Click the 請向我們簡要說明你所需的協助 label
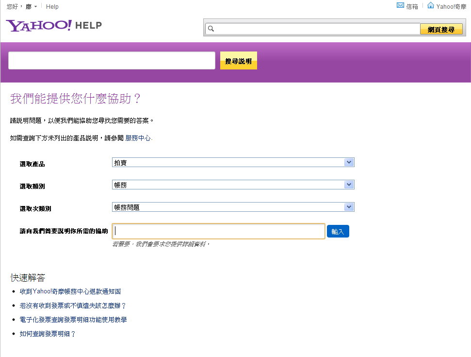The height and width of the screenshot is (357, 471). [64, 231]
